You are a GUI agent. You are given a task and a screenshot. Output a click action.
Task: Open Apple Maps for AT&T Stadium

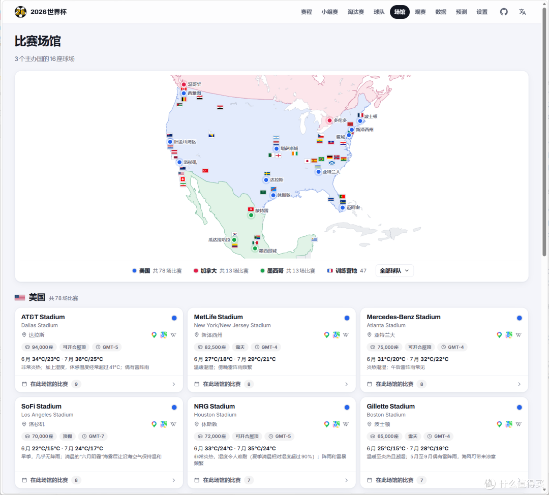tap(164, 335)
